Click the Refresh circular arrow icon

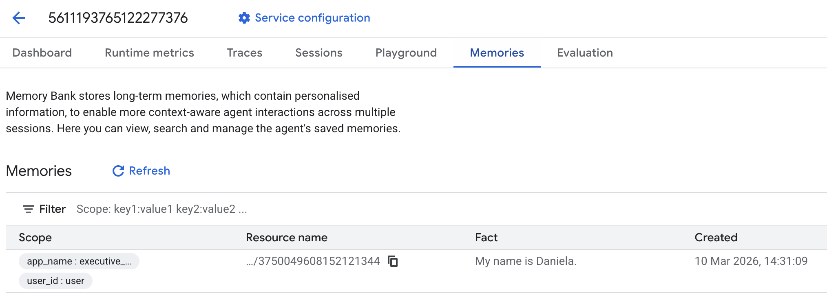tap(118, 171)
